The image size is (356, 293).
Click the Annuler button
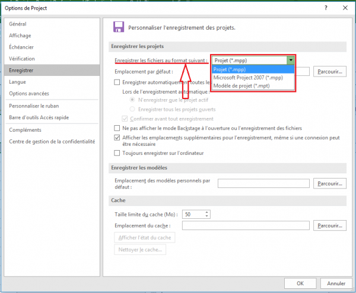point(336,283)
